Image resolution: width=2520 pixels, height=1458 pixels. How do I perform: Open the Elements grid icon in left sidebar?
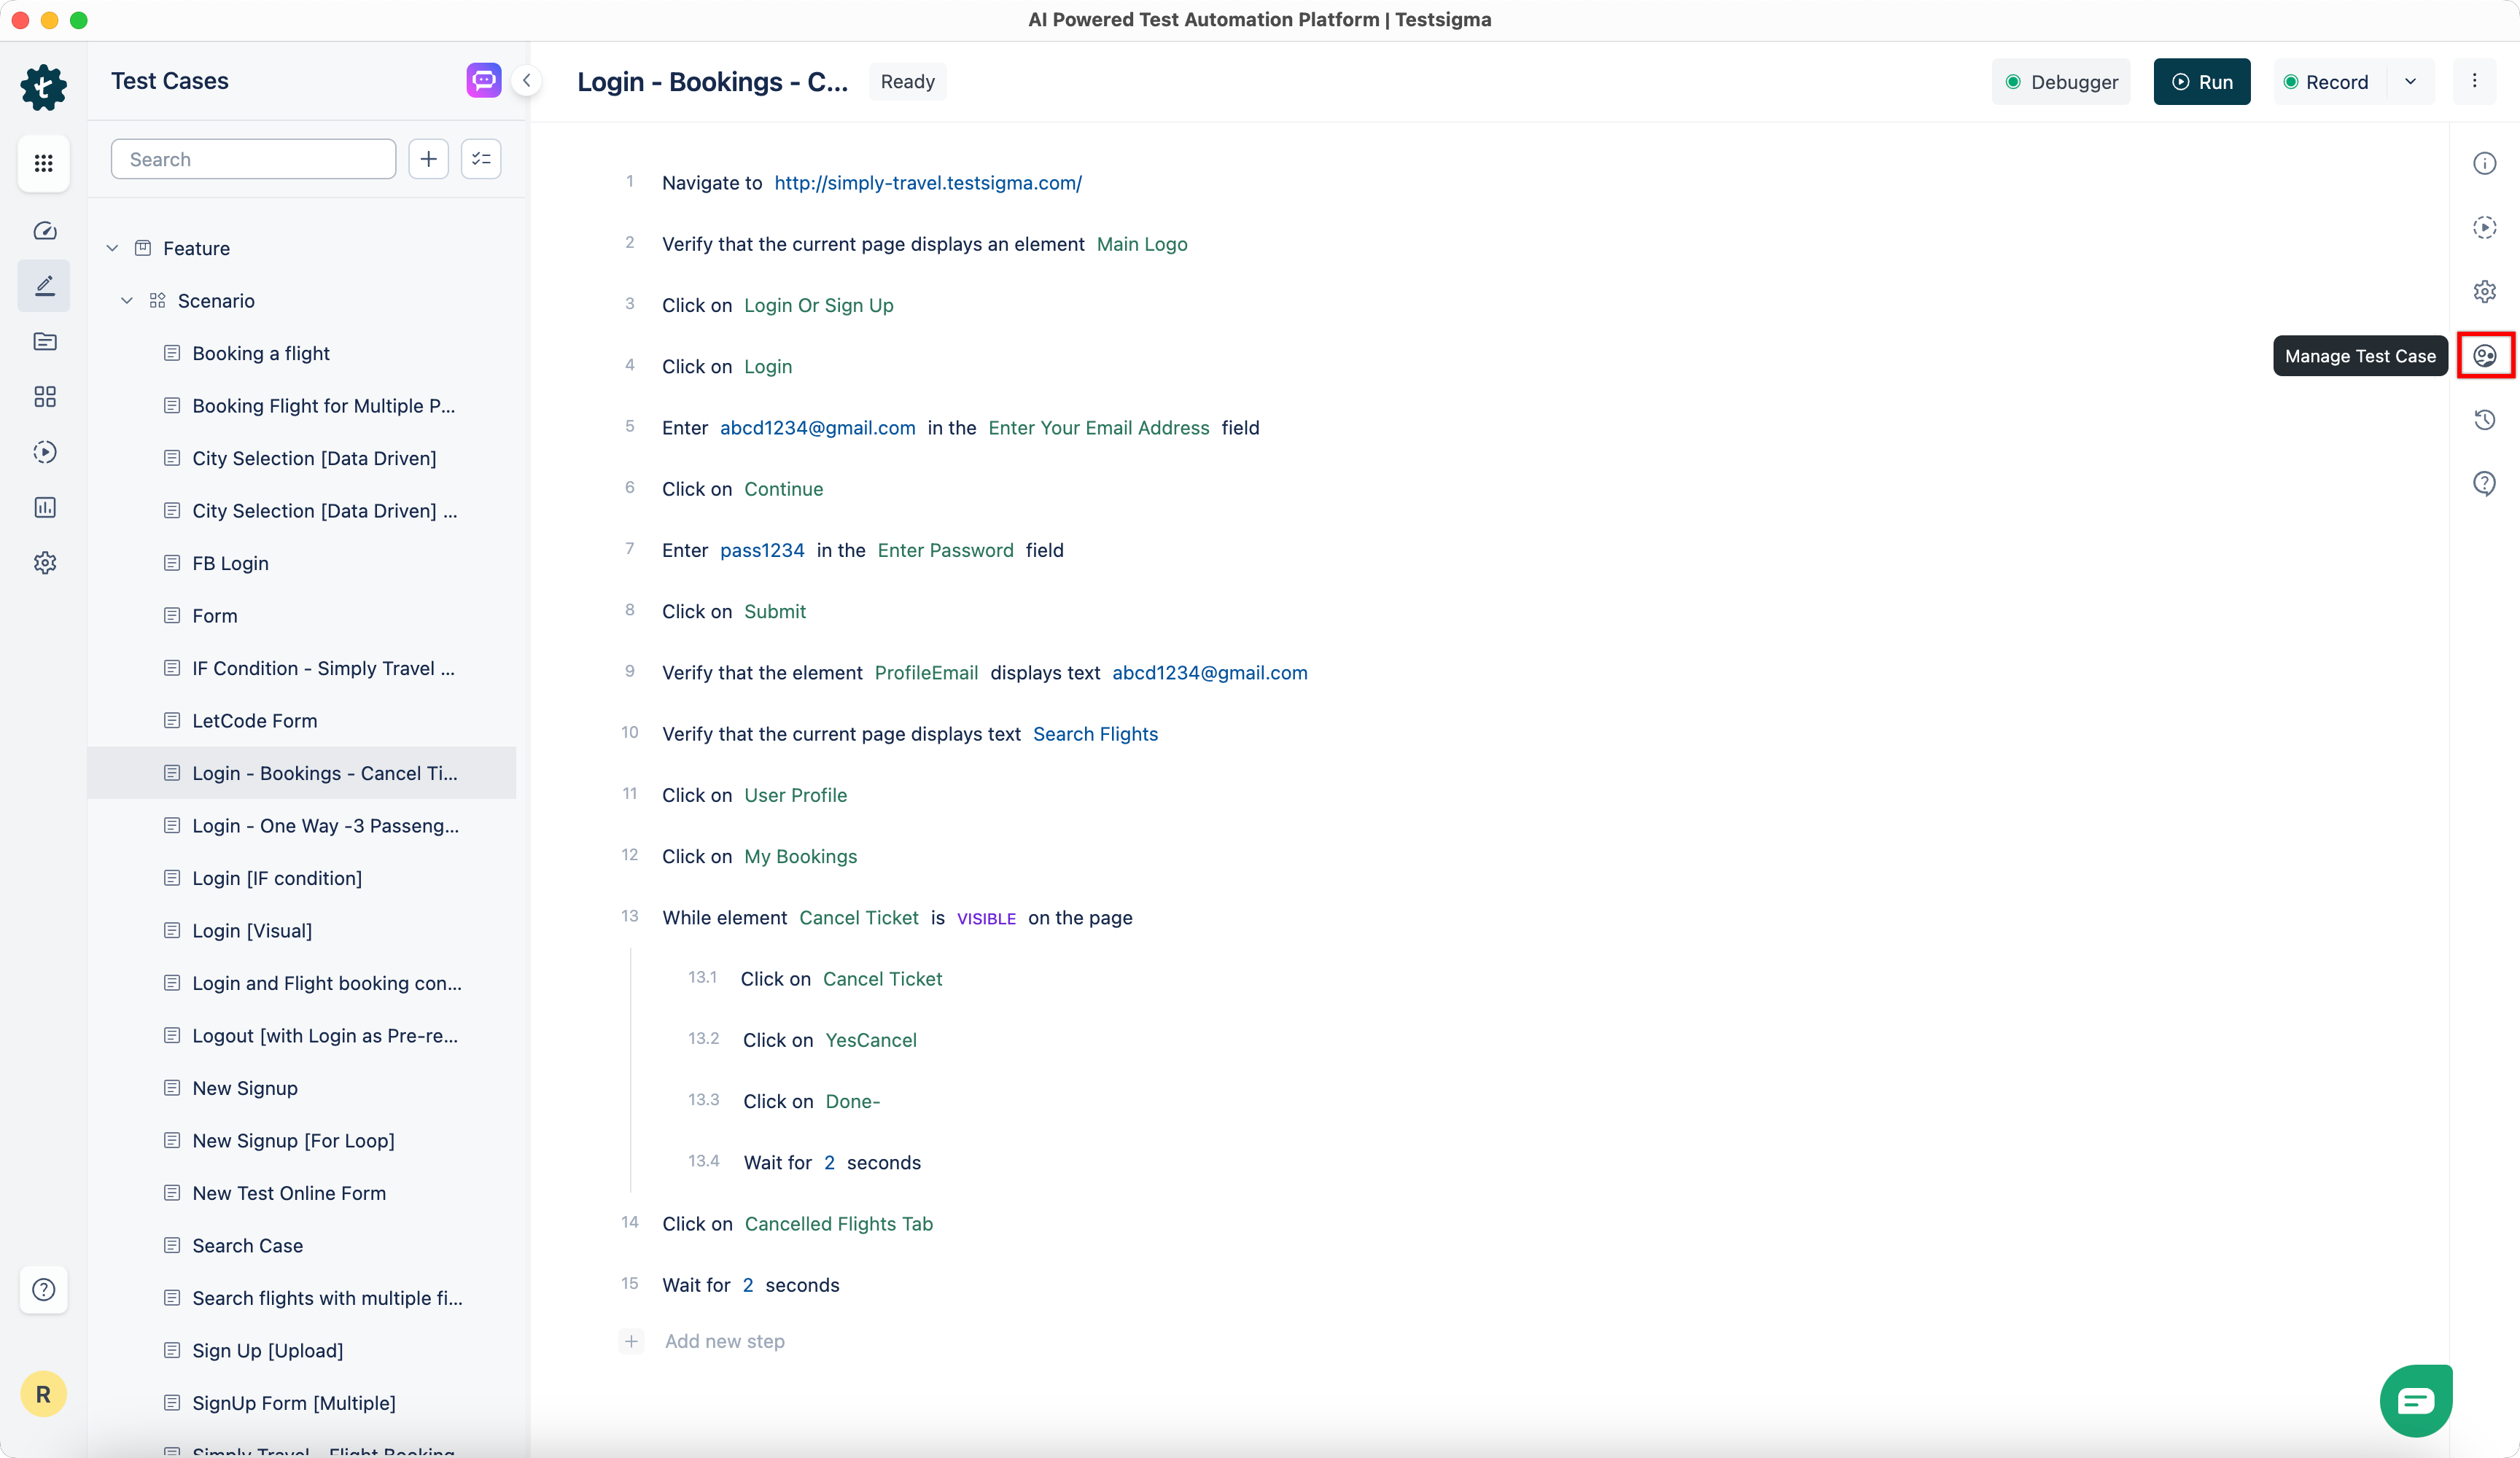click(x=44, y=396)
